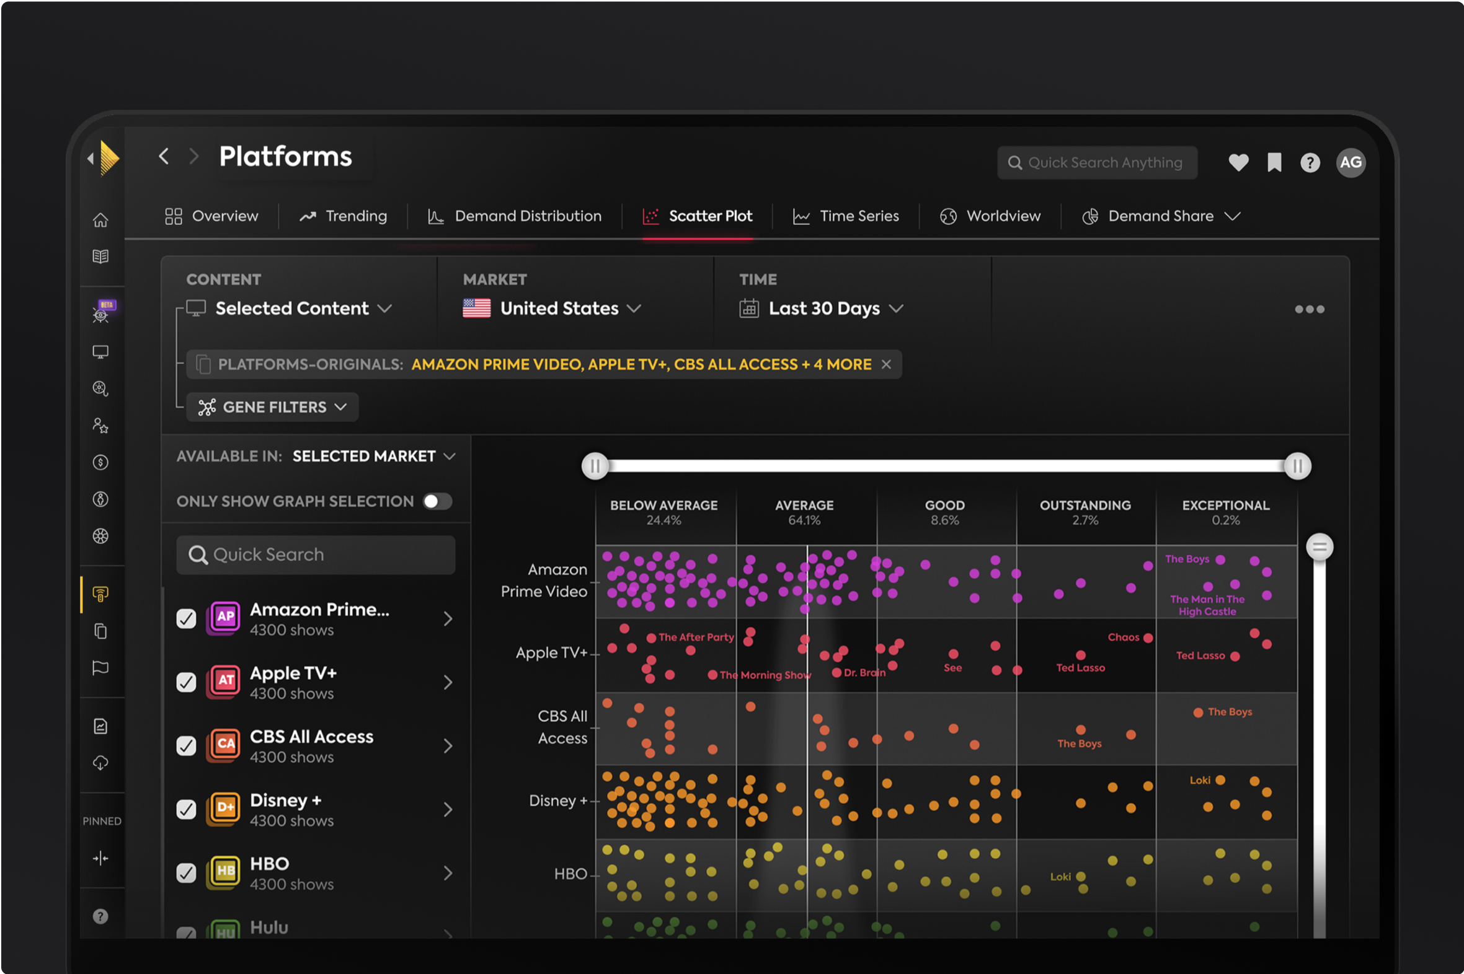Open the United States market dropdown

[552, 308]
